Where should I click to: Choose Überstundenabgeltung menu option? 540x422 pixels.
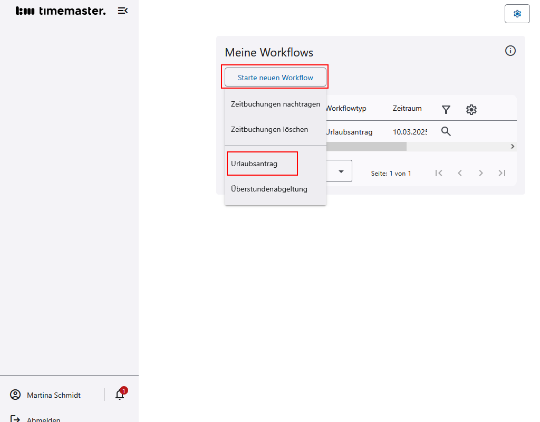pos(269,189)
